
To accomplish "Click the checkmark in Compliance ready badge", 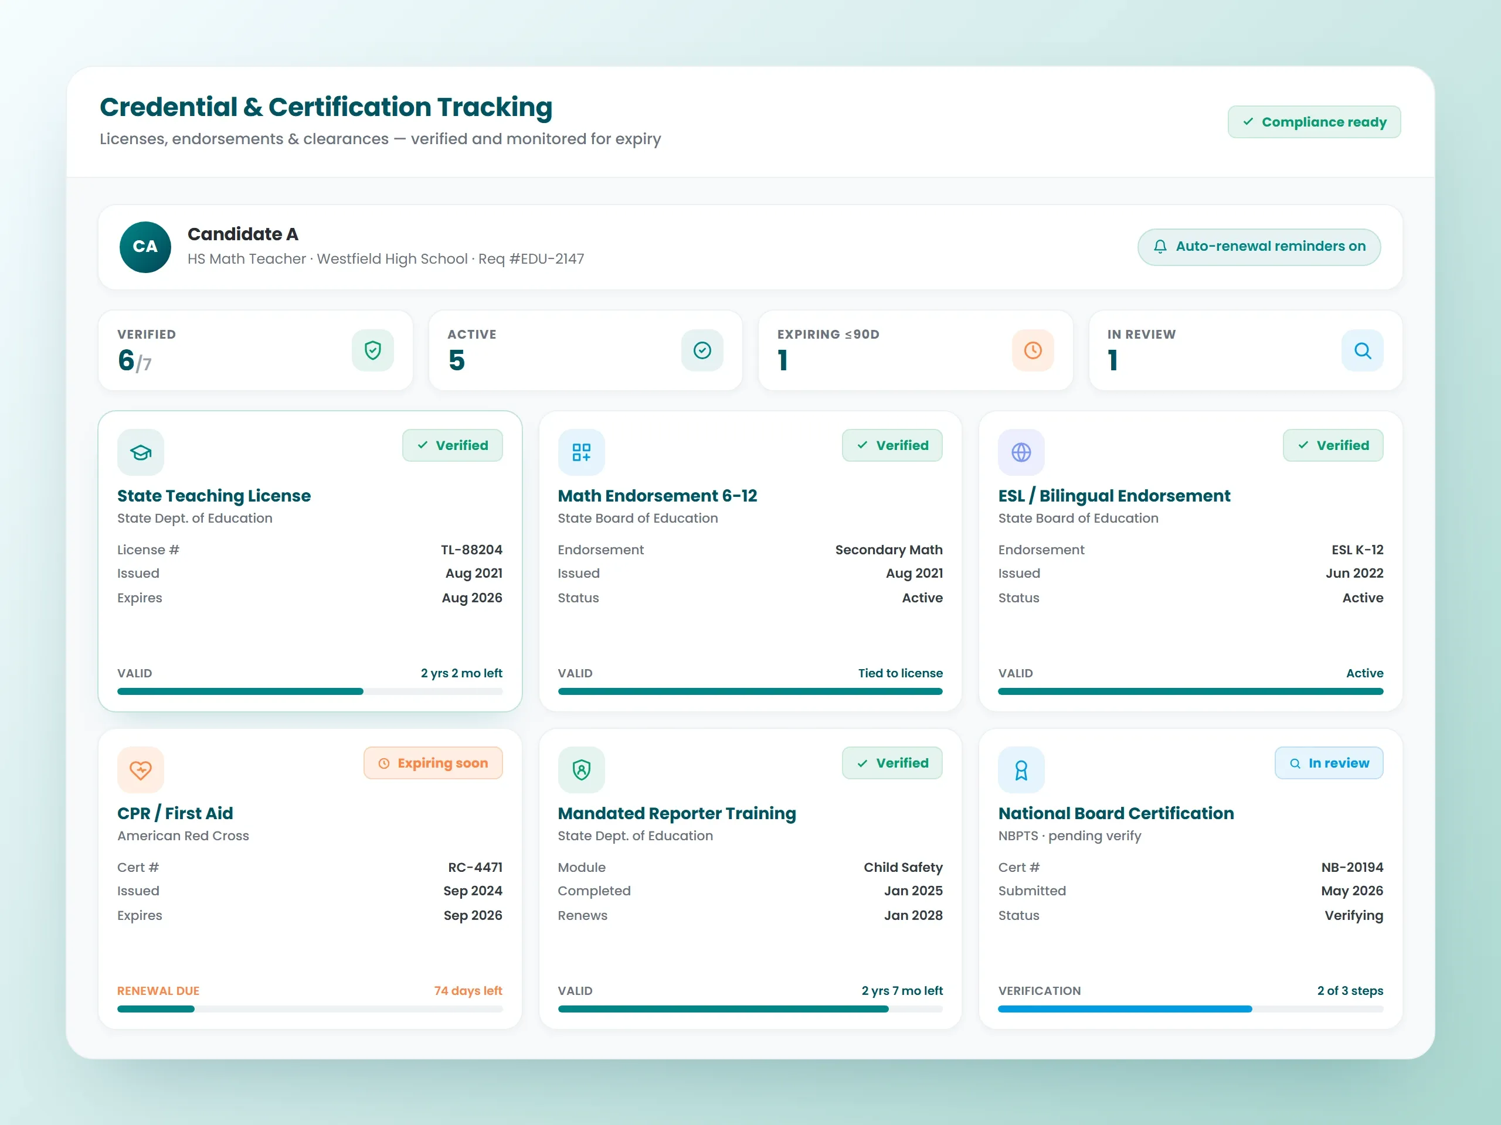I will click(x=1248, y=122).
